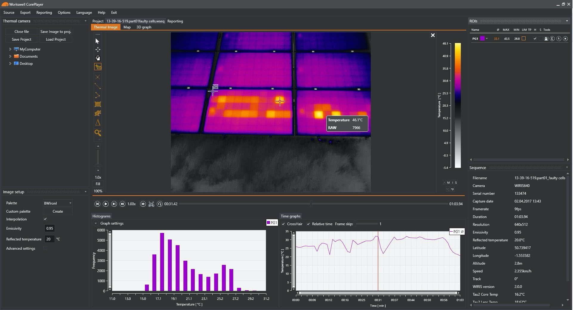573x310 pixels.
Task: Enable the Advanced settings checkbox
Action: coord(45,248)
